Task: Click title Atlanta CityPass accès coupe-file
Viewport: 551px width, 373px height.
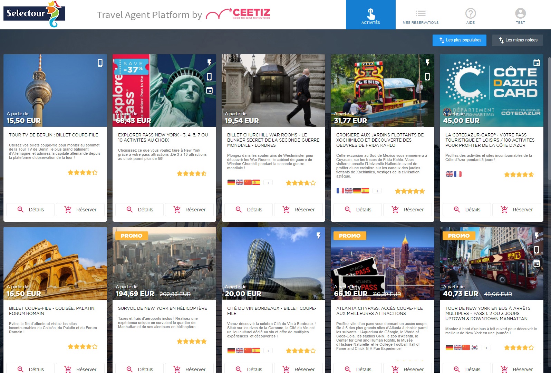Action: pos(379,311)
